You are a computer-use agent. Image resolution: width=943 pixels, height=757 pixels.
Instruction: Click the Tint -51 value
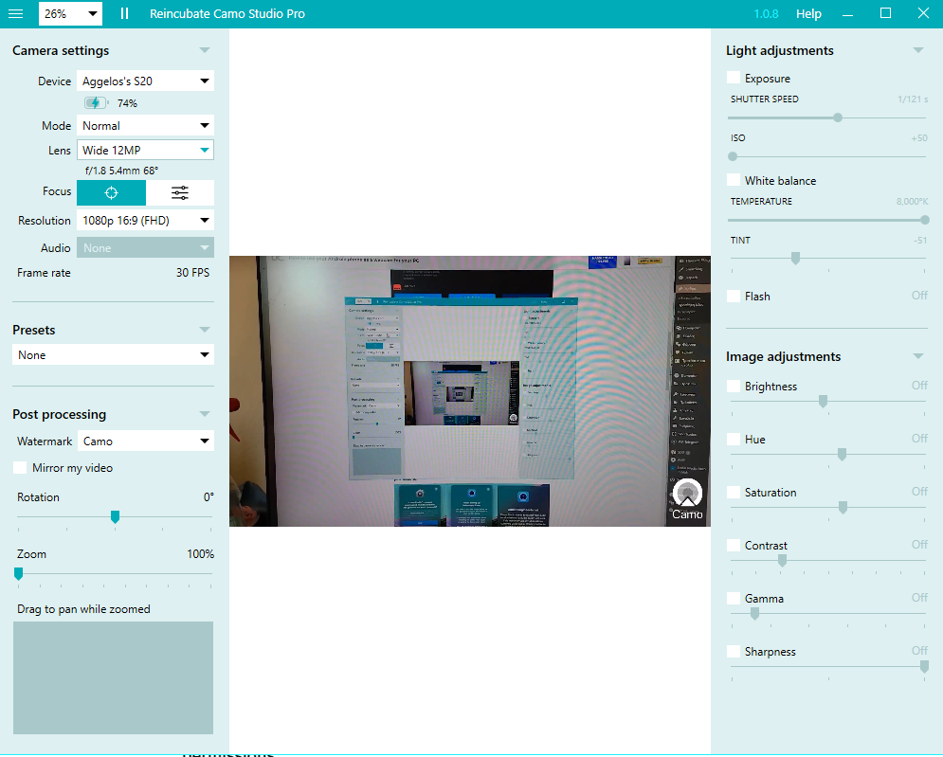click(920, 240)
